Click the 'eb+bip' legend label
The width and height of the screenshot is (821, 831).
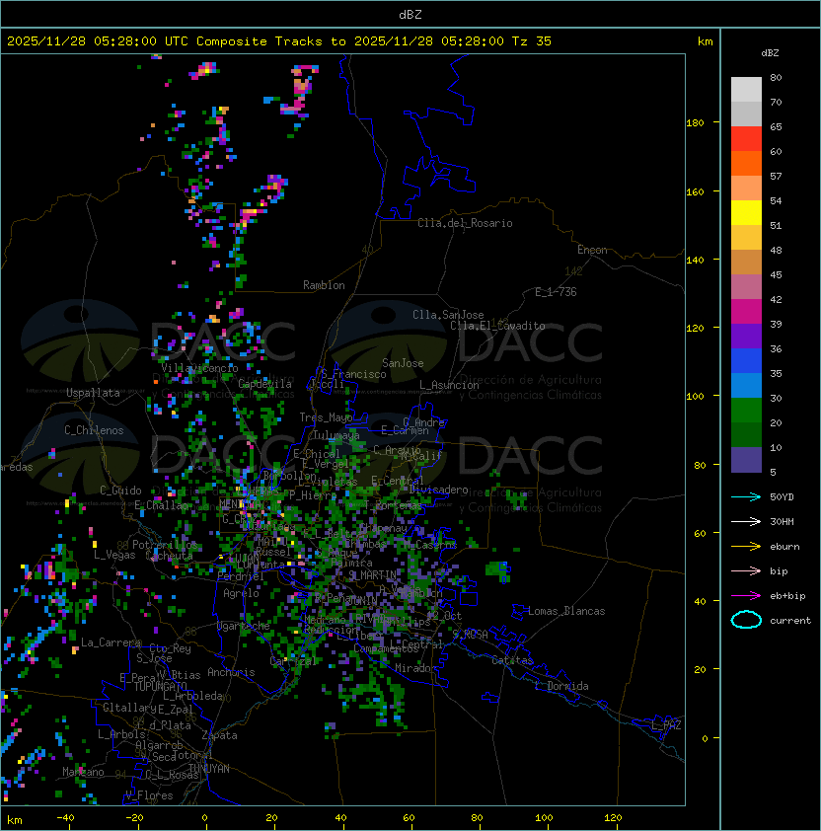pyautogui.click(x=787, y=596)
